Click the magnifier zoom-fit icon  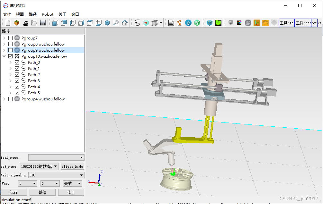click(x=116, y=23)
